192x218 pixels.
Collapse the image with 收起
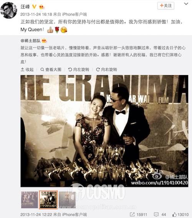[x=27, y=69]
